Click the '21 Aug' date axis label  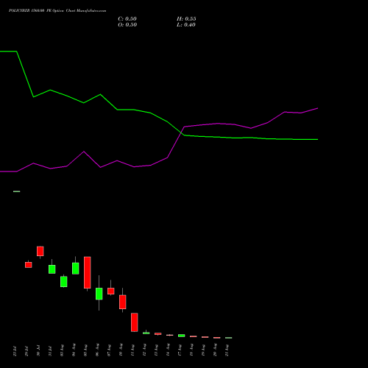coord(227,350)
